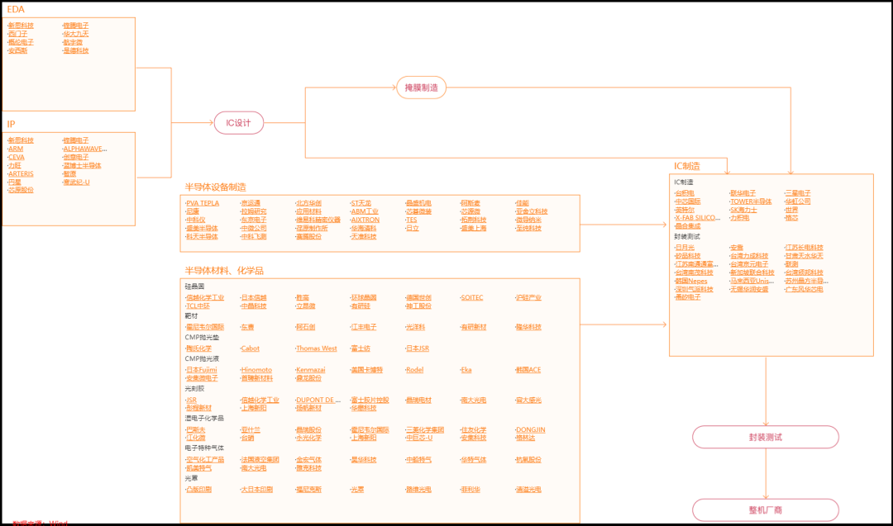Open the 江苏长电科技 link

[x=805, y=248]
